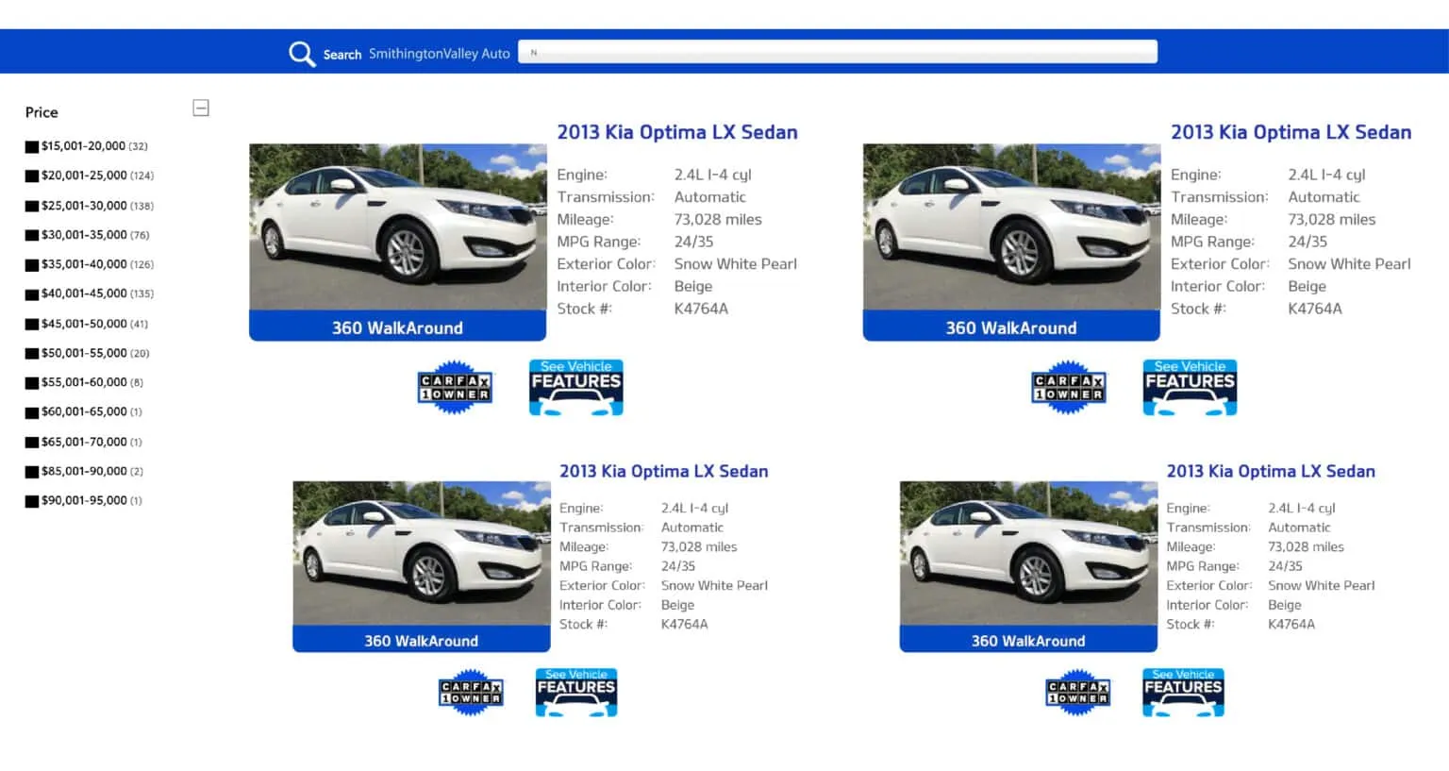
Task: Open the bottom-right 2013 Kia Optima LX Sedan listing
Action: pos(1271,471)
